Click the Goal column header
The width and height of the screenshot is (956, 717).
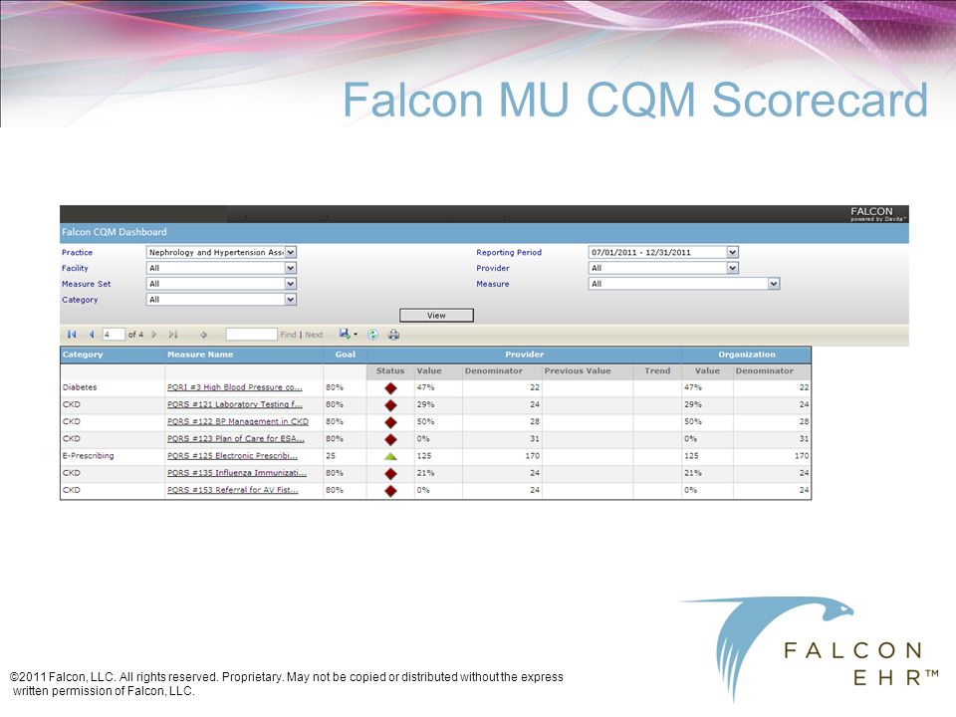[x=346, y=355]
